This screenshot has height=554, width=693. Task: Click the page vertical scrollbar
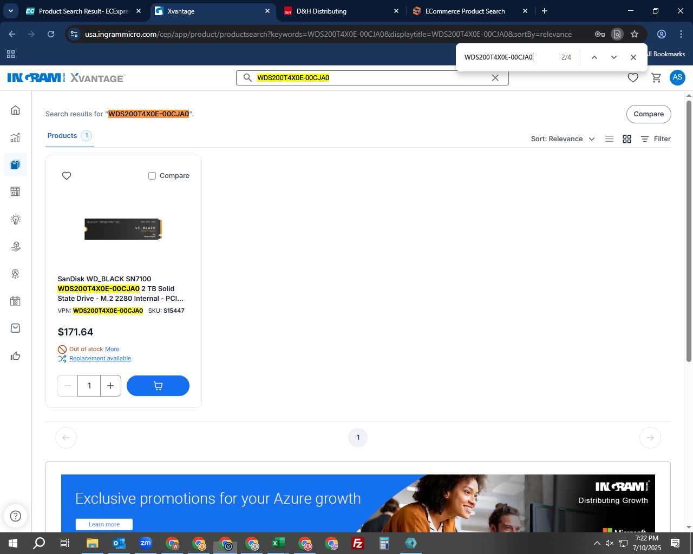(x=689, y=231)
